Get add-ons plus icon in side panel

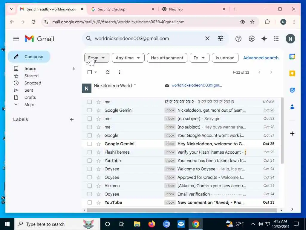pos(292,134)
